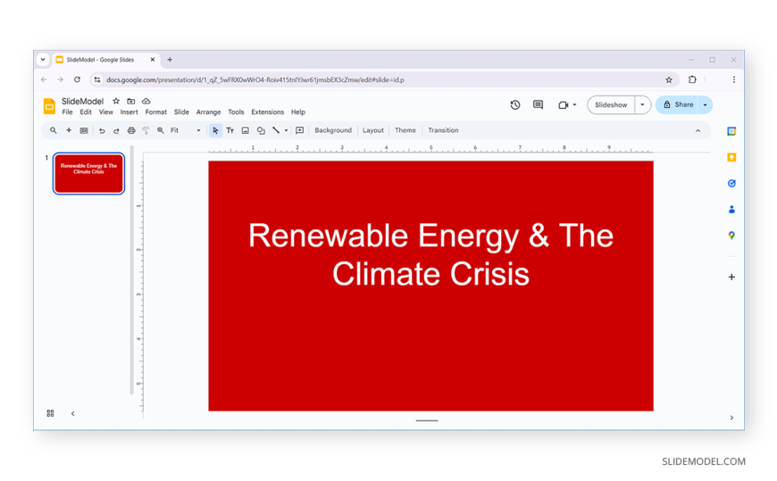The height and width of the screenshot is (481, 777).
Task: Open the View menu
Action: tap(105, 112)
